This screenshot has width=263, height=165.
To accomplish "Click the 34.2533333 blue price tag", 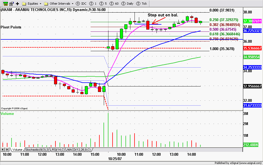I will 252,67.
